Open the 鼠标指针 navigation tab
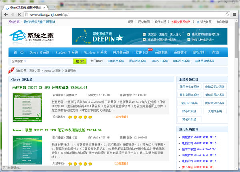Viewport: 240px width, 172px height. point(200,52)
